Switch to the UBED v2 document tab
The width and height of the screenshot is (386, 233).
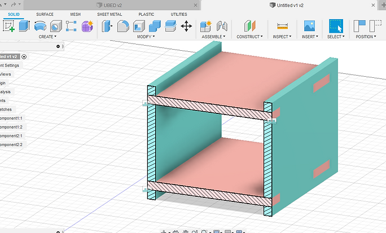(x=112, y=5)
